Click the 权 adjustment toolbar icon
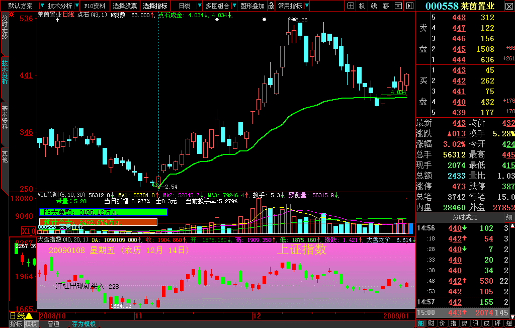 click(362, 6)
